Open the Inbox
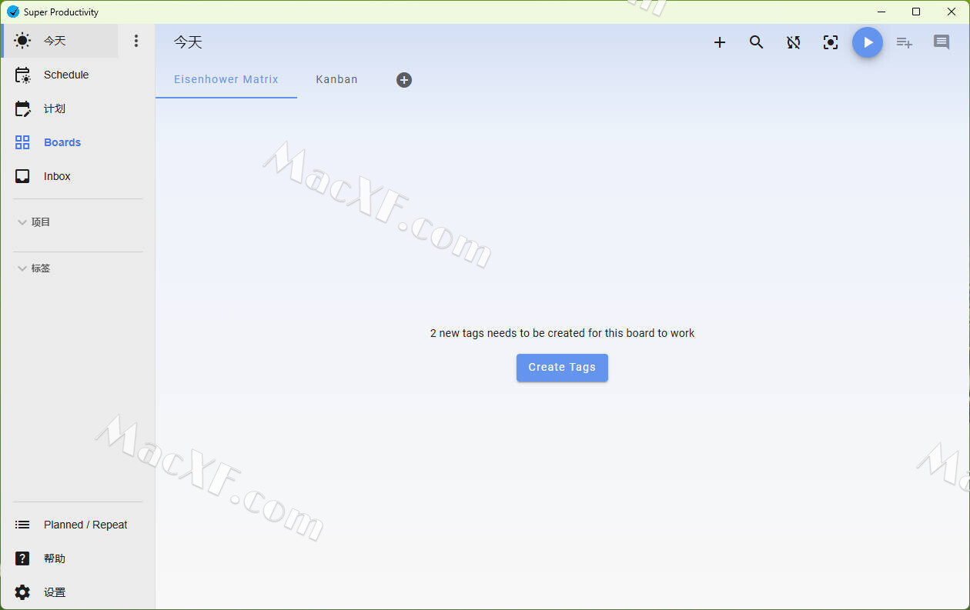This screenshot has width=970, height=610. pyautogui.click(x=78, y=176)
